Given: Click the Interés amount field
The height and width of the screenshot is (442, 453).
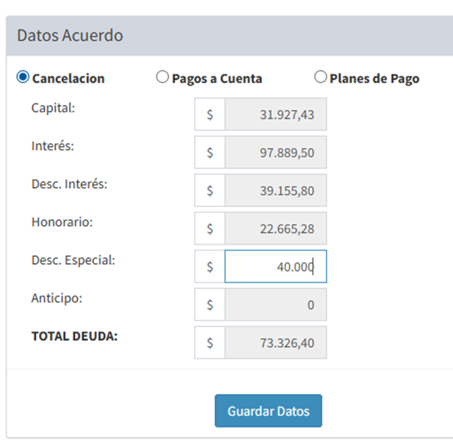Looking at the screenshot, I should 275,152.
